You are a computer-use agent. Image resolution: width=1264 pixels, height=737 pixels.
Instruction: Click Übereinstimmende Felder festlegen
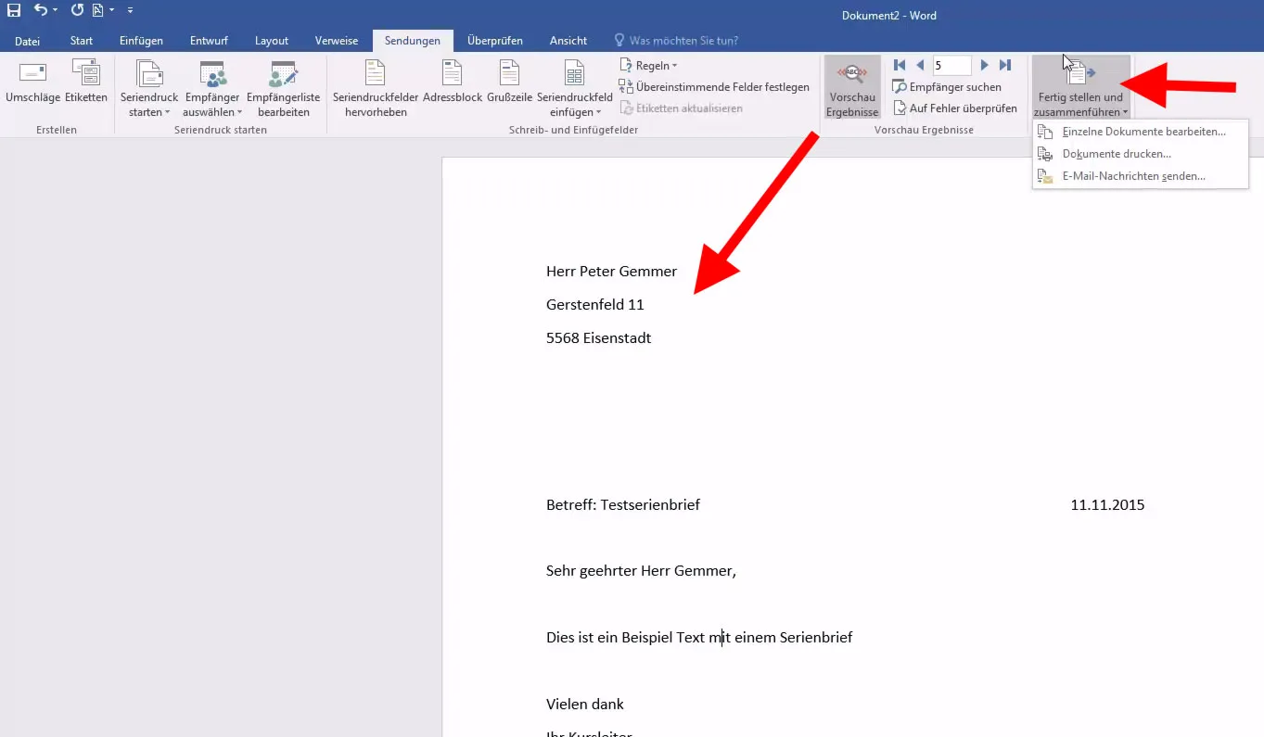point(714,87)
